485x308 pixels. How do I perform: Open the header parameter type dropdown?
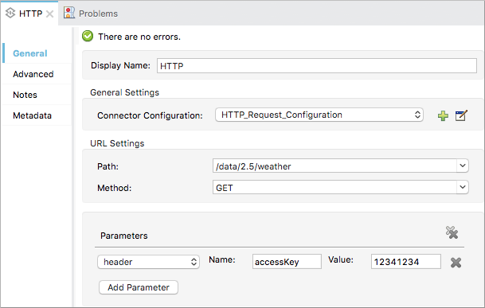tap(148, 262)
